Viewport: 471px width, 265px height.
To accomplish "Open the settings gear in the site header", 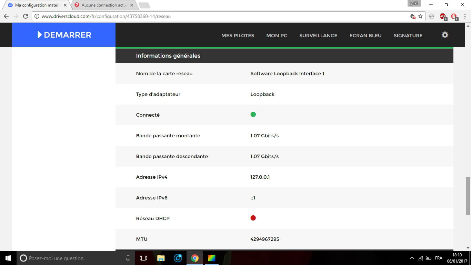I will click(445, 35).
